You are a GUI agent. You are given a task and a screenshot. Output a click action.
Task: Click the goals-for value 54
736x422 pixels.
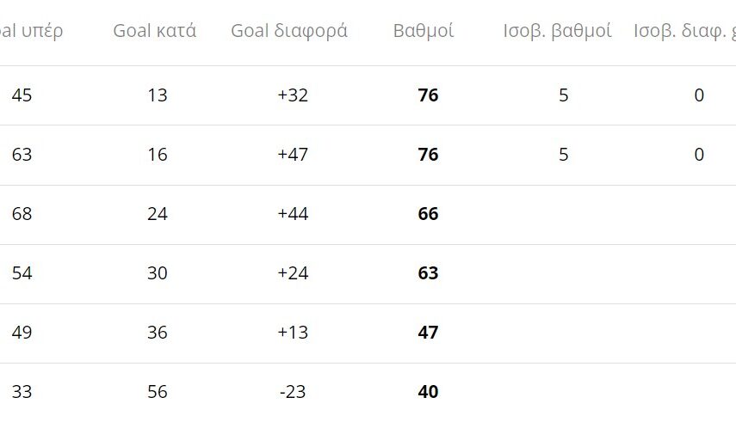(22, 273)
